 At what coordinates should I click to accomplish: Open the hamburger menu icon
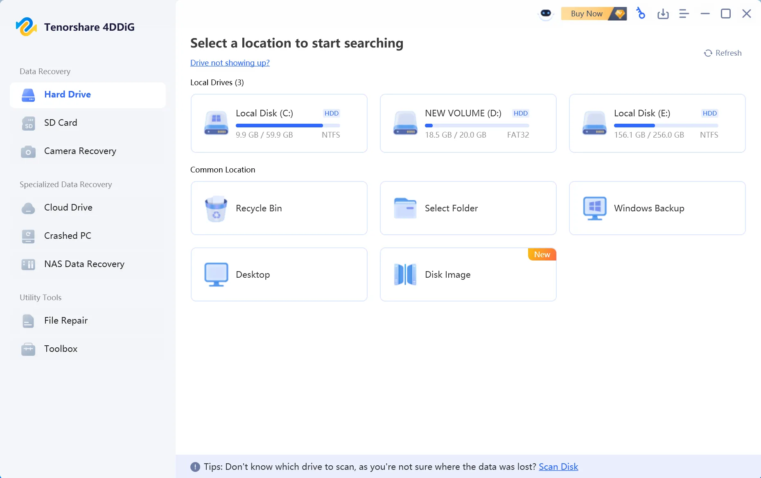684,14
